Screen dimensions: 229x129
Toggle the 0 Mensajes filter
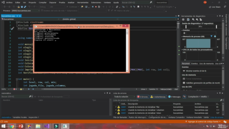(174, 97)
